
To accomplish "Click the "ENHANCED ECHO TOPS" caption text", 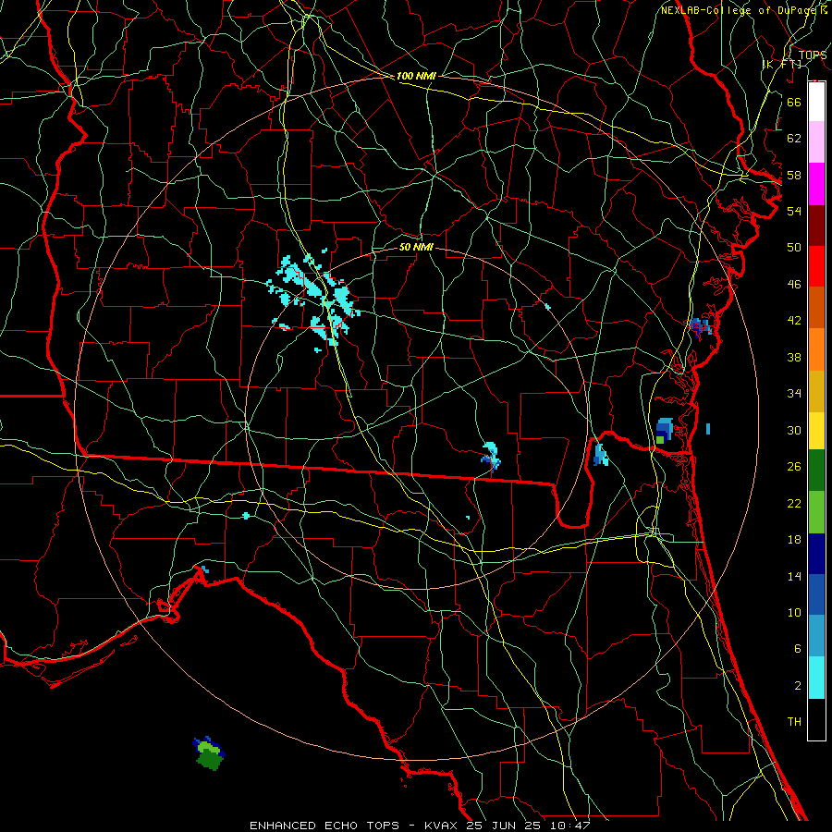I will (324, 826).
